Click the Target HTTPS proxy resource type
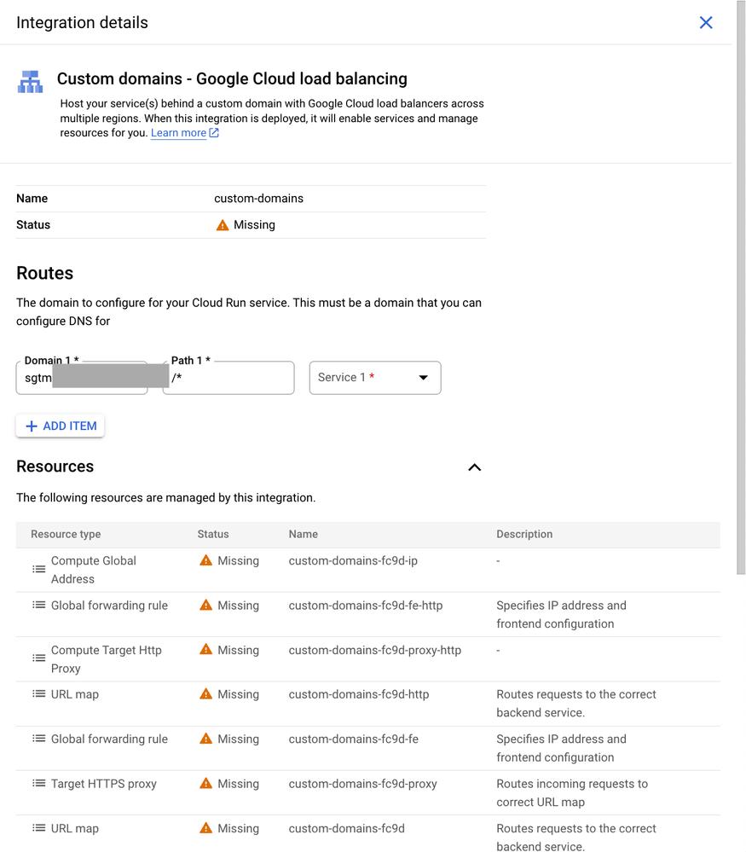 pyautogui.click(x=104, y=784)
